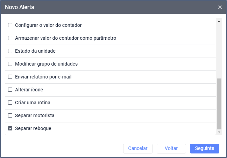Proceed with the Seguinte button
The height and width of the screenshot is (158, 227).
pos(205,148)
